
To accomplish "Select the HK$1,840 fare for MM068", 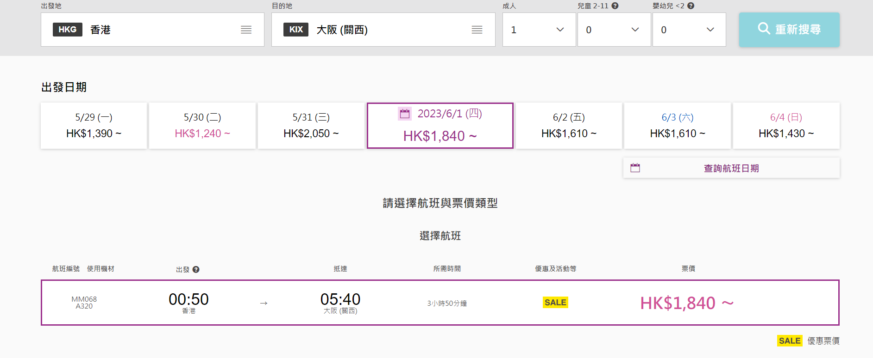I will click(x=686, y=303).
